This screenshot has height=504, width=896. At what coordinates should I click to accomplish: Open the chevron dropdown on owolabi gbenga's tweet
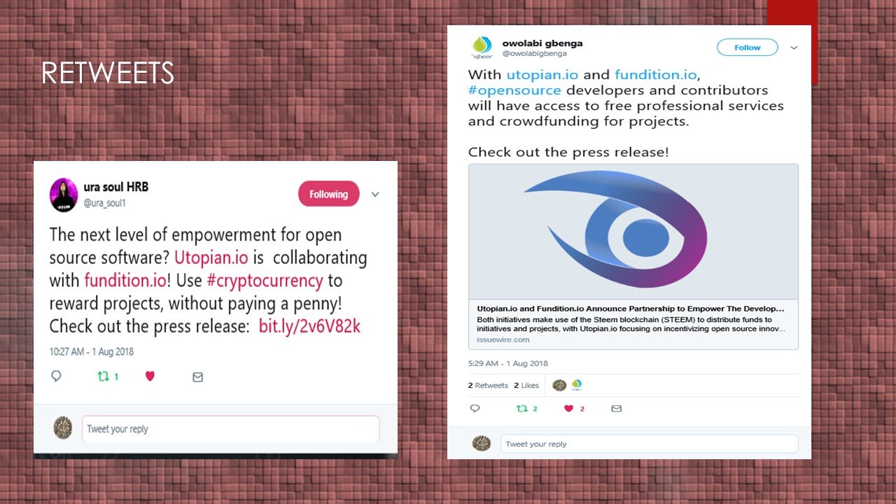pos(794,48)
